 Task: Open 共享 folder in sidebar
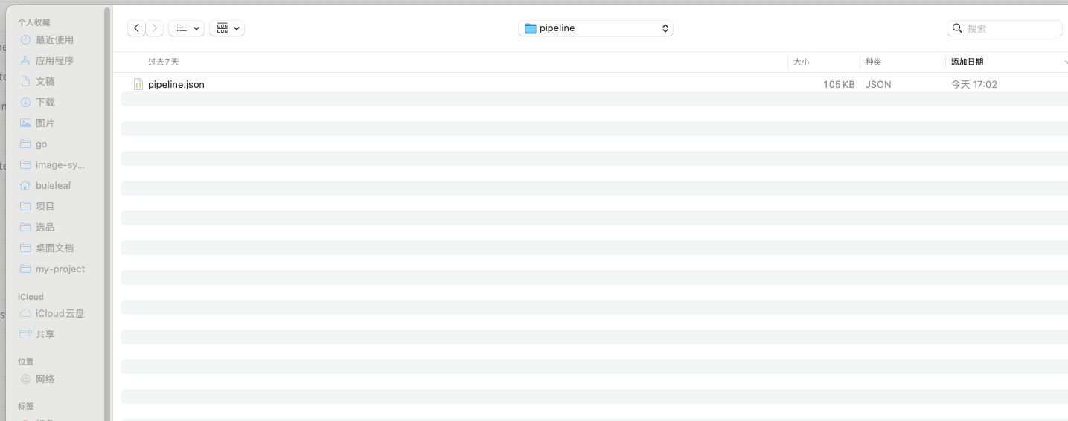(x=45, y=335)
